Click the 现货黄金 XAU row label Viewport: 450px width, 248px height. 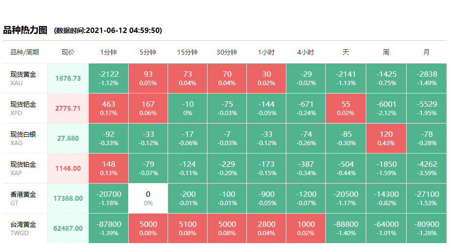[x=23, y=78]
